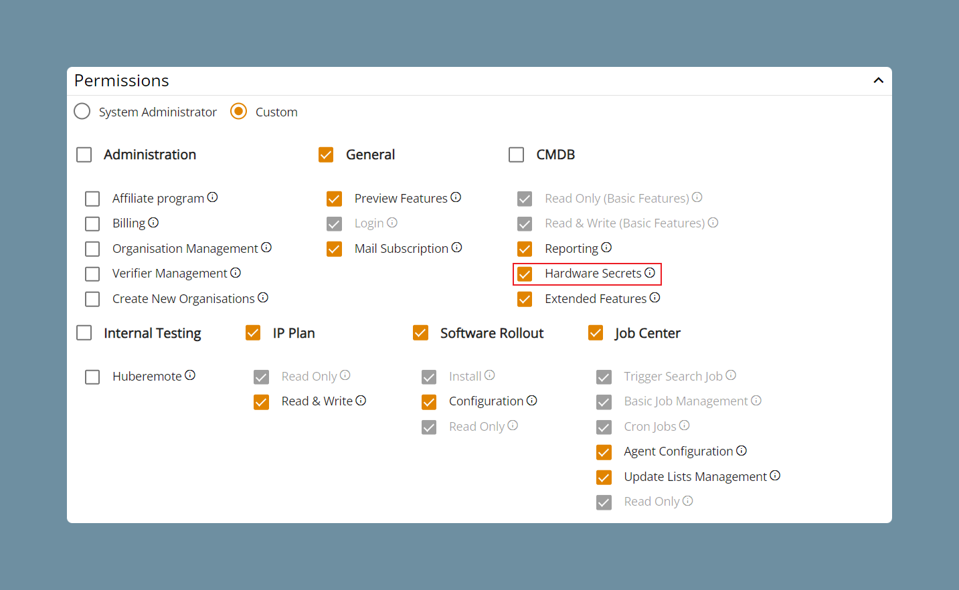Collapse the Permissions panel with the chevron

point(879,80)
